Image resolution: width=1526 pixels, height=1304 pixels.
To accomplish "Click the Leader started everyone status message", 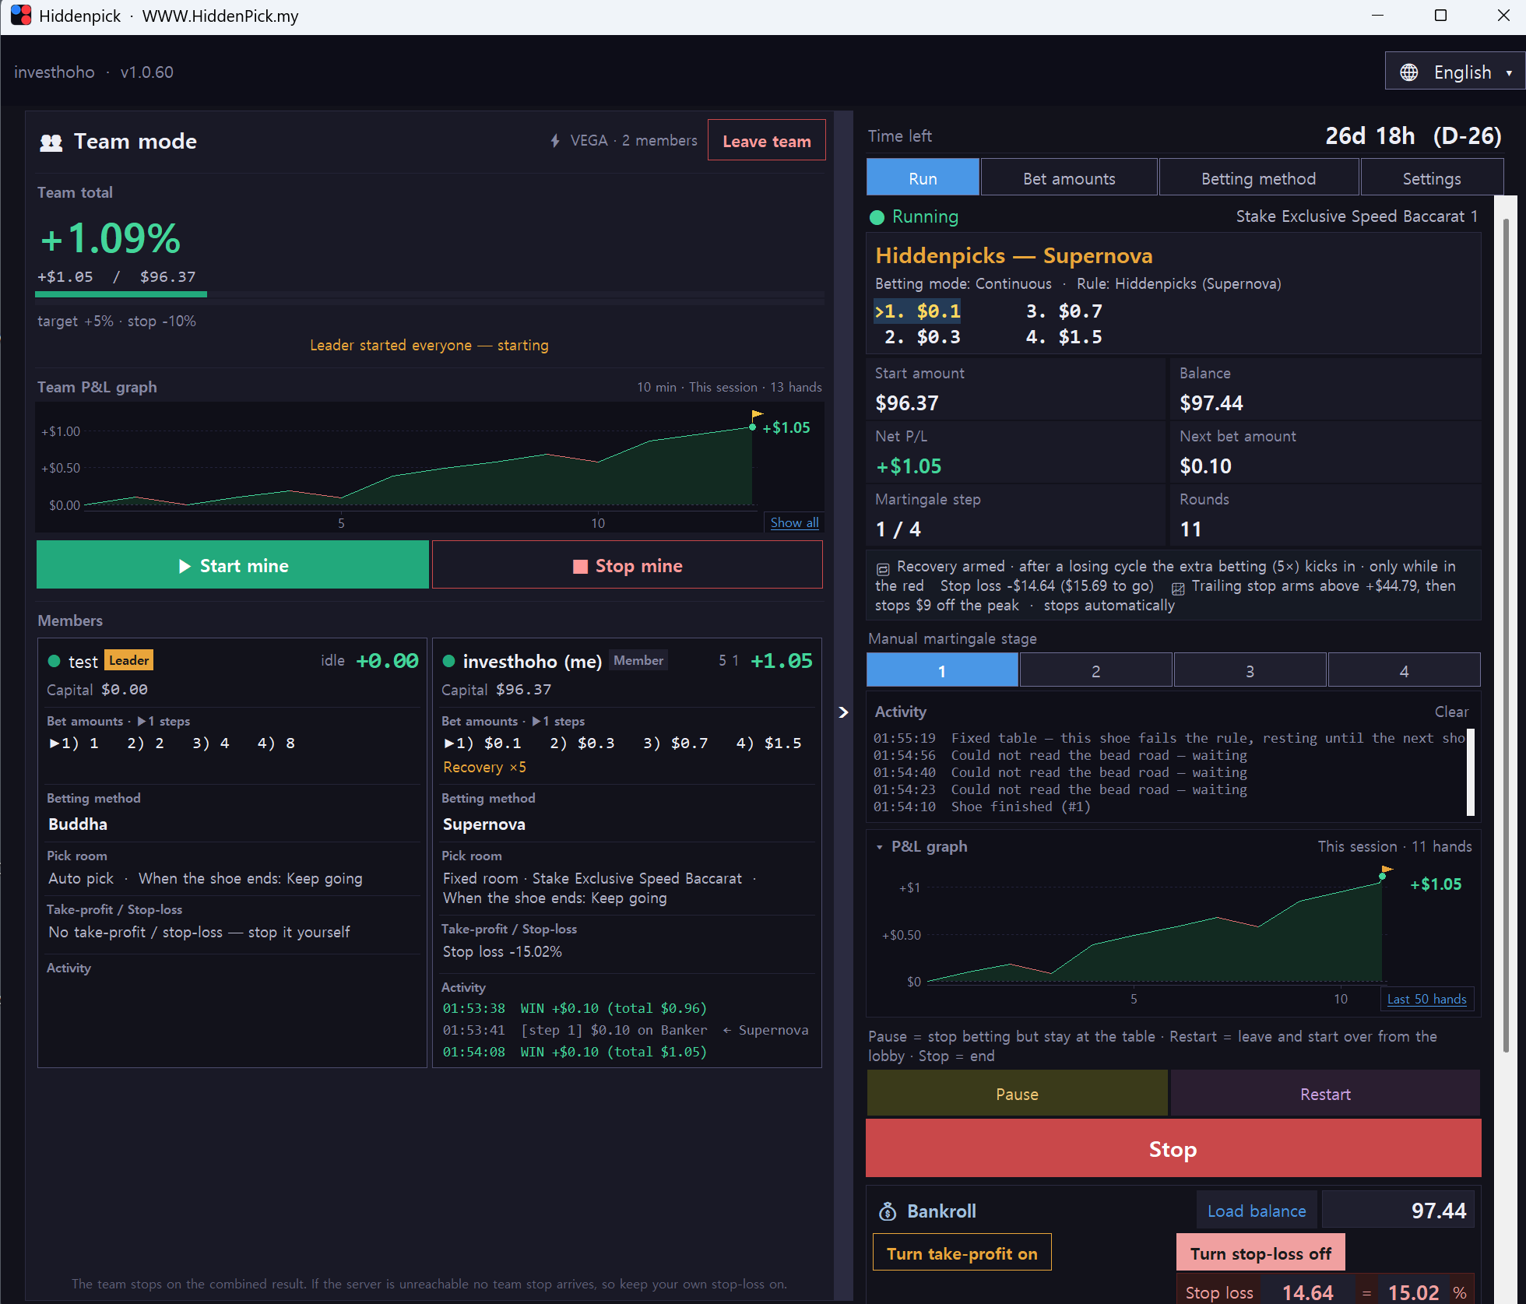I will (429, 345).
